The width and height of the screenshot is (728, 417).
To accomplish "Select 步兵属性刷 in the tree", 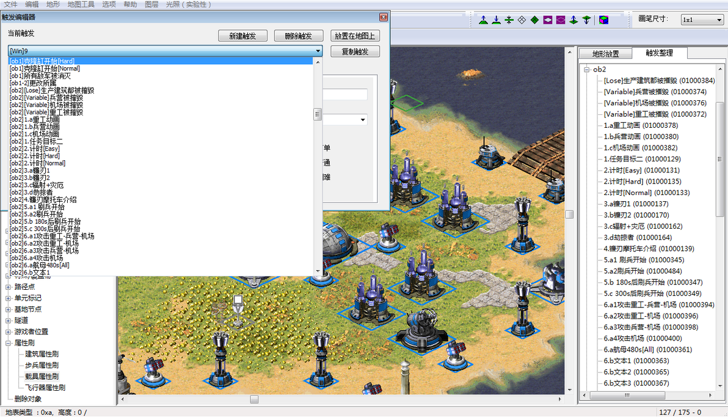I will [42, 365].
